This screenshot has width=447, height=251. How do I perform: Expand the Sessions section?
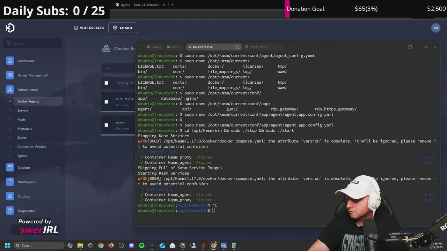tap(58, 168)
